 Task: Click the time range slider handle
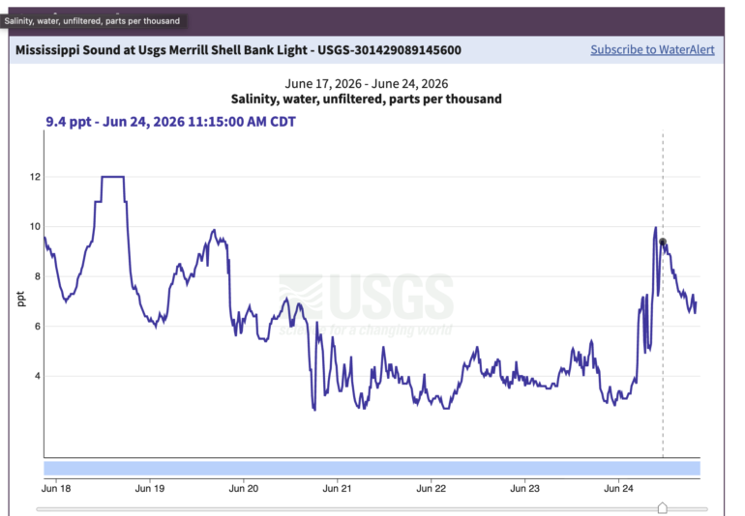pyautogui.click(x=663, y=508)
